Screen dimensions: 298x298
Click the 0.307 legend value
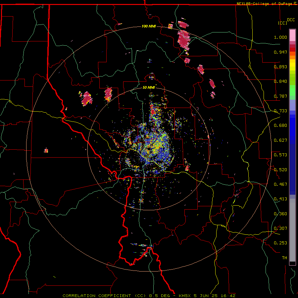[280, 228]
